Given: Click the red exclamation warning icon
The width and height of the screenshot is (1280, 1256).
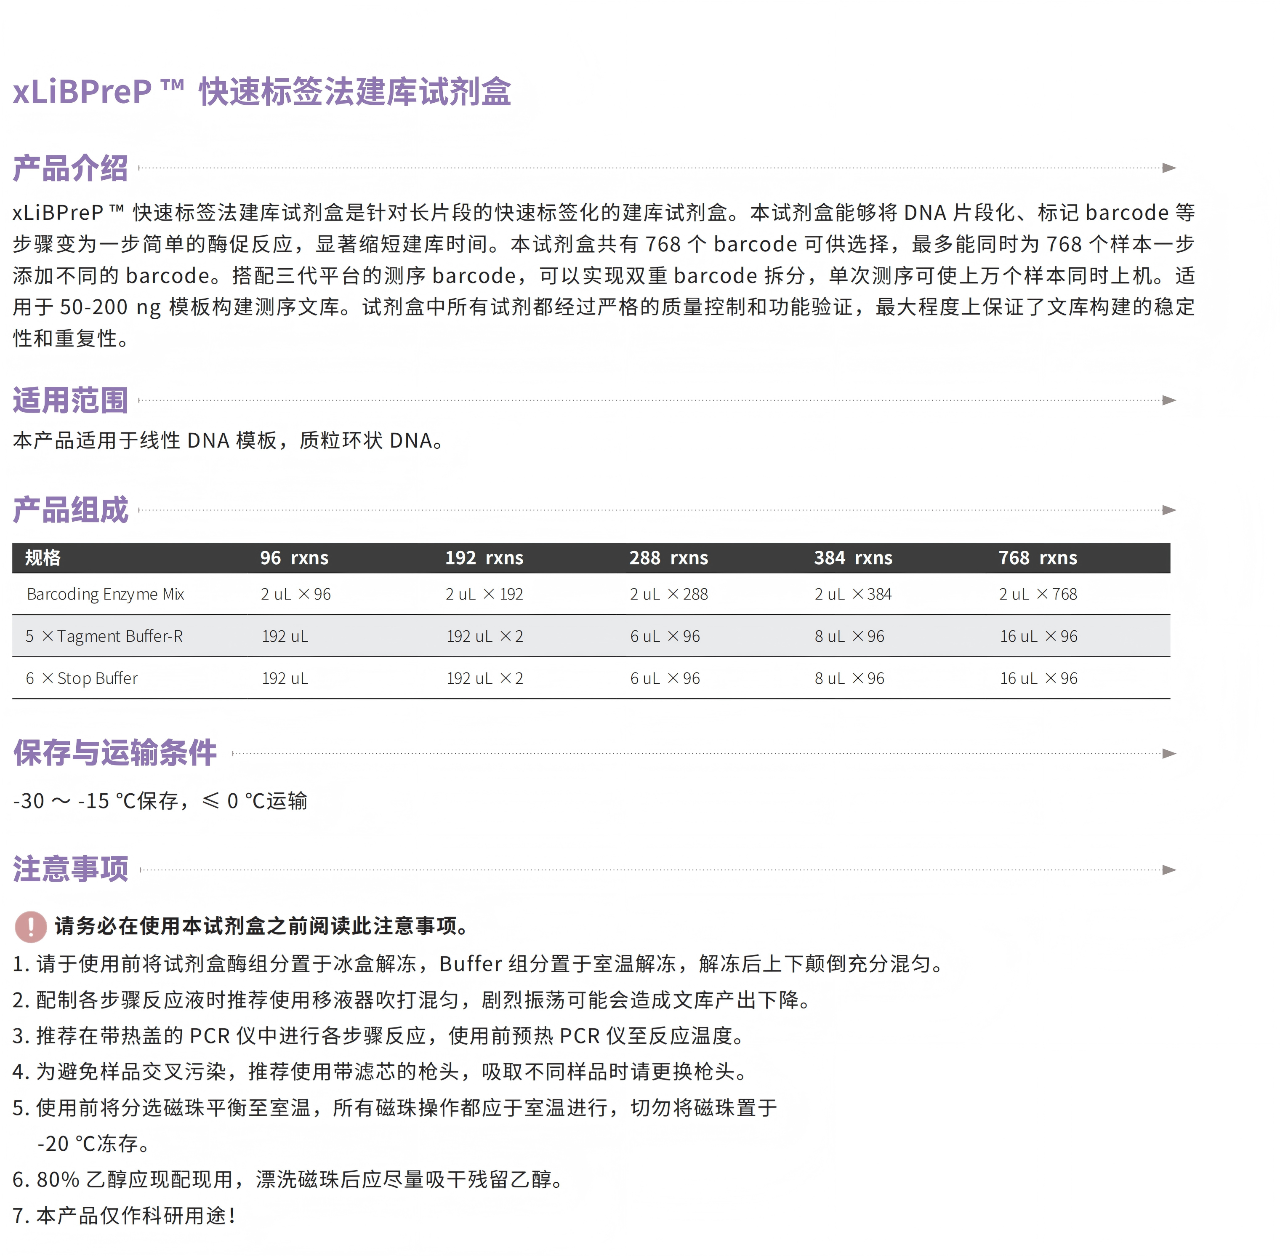Looking at the screenshot, I should [30, 927].
